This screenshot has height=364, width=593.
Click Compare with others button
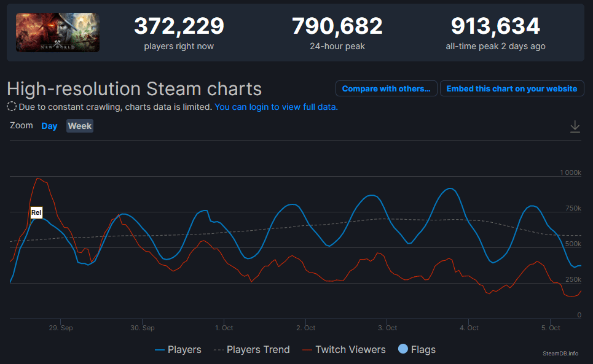(x=386, y=89)
